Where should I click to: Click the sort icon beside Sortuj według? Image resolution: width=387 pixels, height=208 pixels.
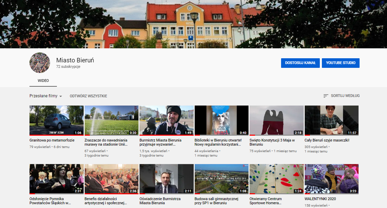click(x=326, y=96)
